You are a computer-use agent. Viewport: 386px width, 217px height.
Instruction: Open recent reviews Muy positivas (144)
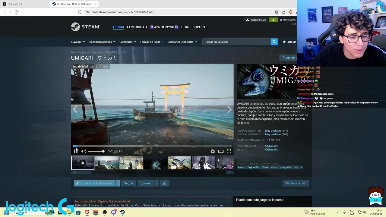tap(277, 131)
